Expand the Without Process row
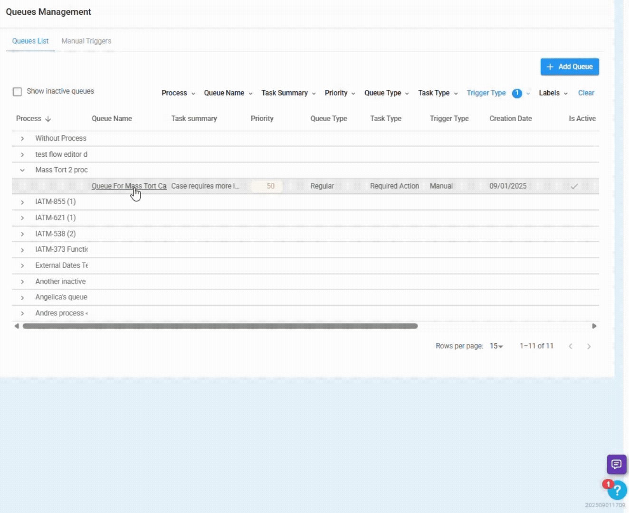The image size is (629, 513). point(22,139)
